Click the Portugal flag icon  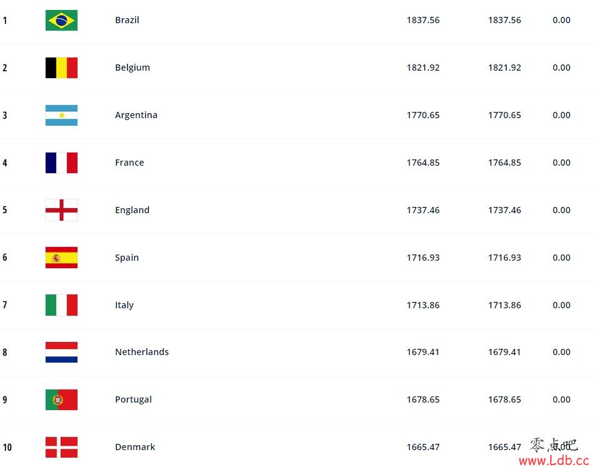tap(61, 399)
